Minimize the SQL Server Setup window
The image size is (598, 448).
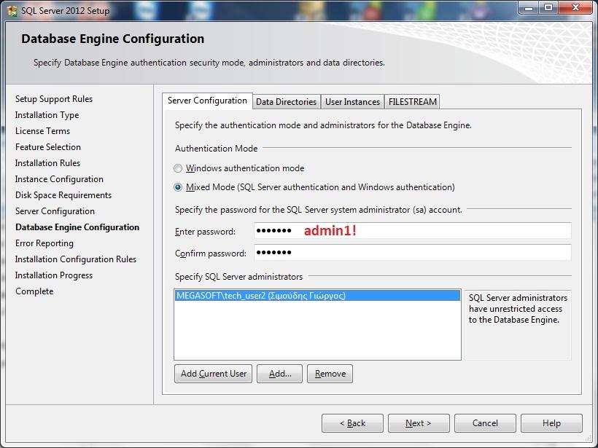coord(528,8)
